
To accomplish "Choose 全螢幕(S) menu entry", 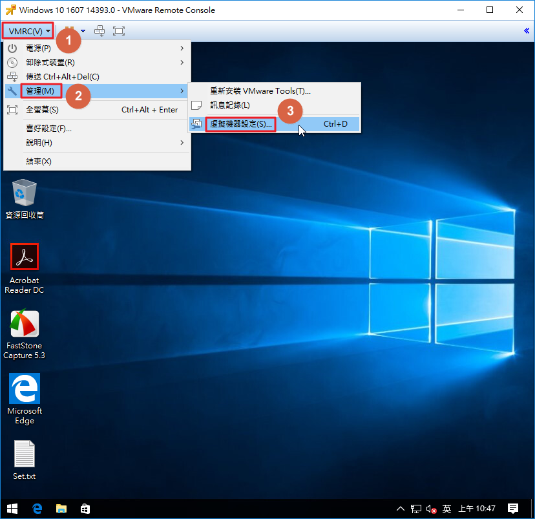I will (97, 109).
